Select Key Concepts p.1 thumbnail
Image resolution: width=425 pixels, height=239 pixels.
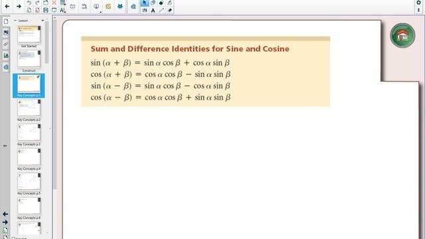pyautogui.click(x=29, y=84)
